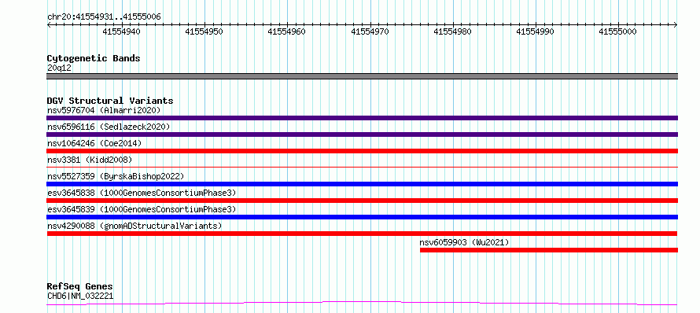Click the purple bar of nsv6596116
Image resolution: width=700 pixels, height=313 pixels.
coord(362,134)
